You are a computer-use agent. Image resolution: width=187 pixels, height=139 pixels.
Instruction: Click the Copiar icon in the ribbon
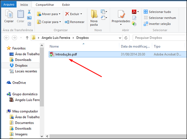9,14
